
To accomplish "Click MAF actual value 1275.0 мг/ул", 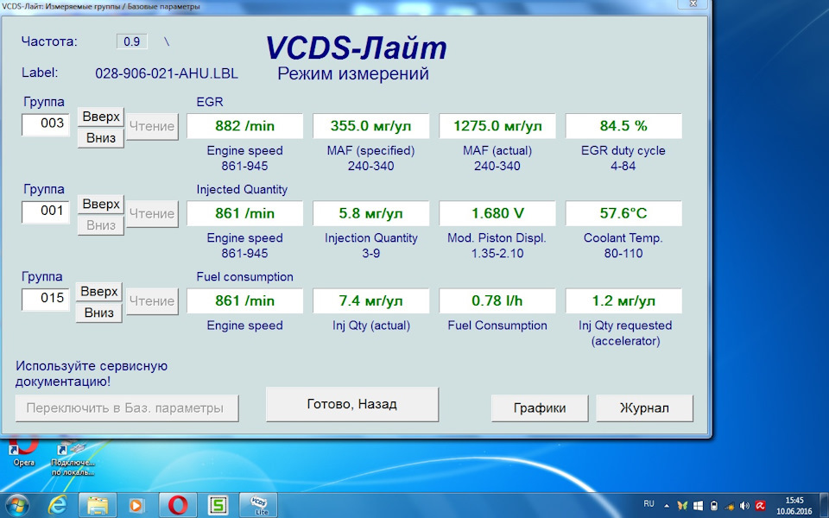I will 497,126.
